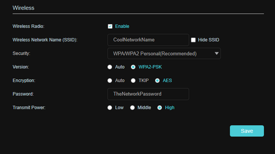Select WPA2-PSK version radio button
This screenshot has height=154, width=275.
[133, 67]
